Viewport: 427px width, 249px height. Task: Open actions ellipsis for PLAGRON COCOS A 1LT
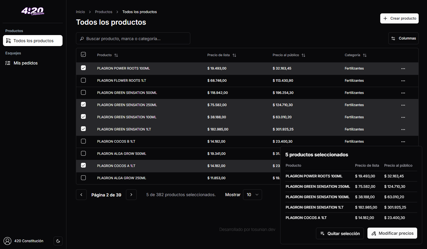click(x=403, y=166)
